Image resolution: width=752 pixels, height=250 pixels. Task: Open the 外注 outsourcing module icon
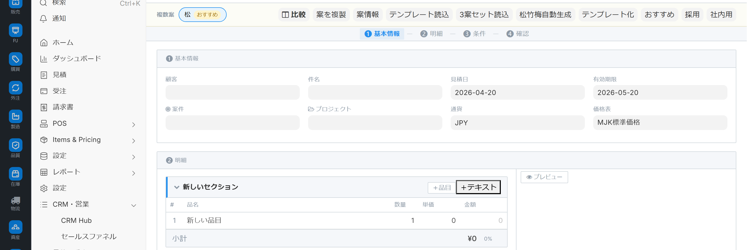(15, 88)
